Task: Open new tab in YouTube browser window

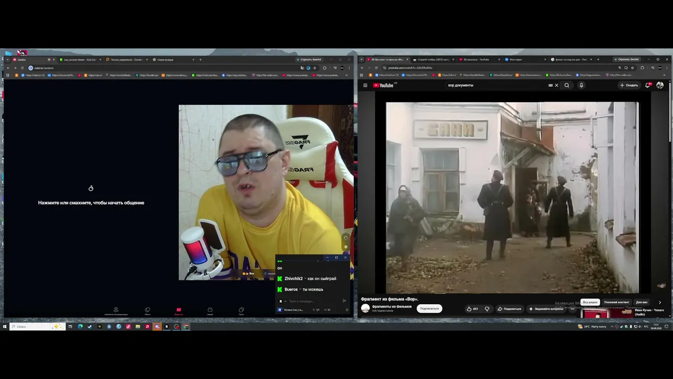Action: pos(599,59)
